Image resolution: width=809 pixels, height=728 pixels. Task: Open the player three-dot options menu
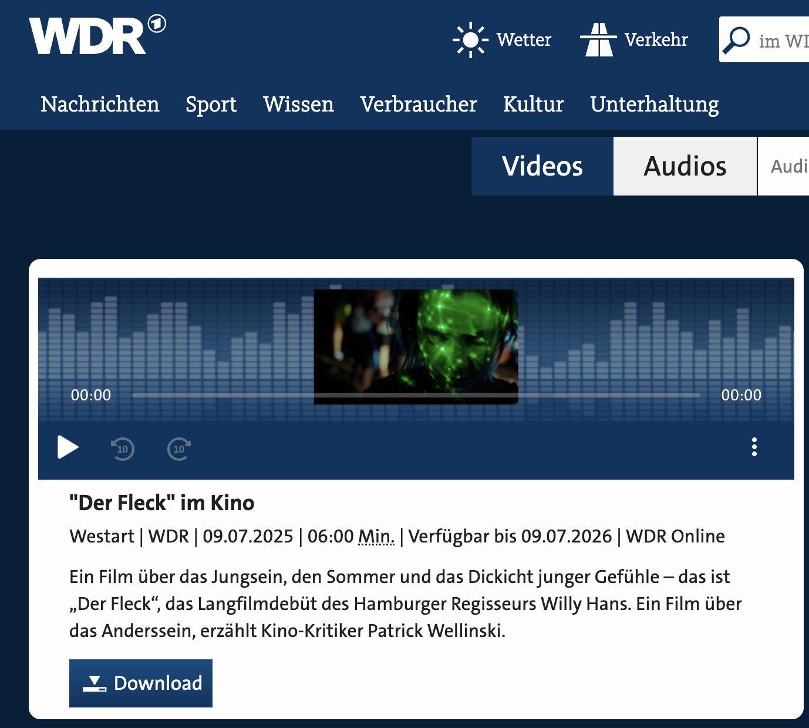(x=754, y=447)
